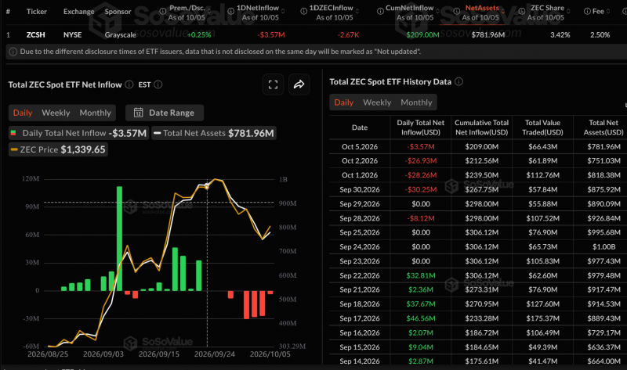
Task: Click $9.04M inflow for Sep 15,2026
Action: tap(421, 347)
